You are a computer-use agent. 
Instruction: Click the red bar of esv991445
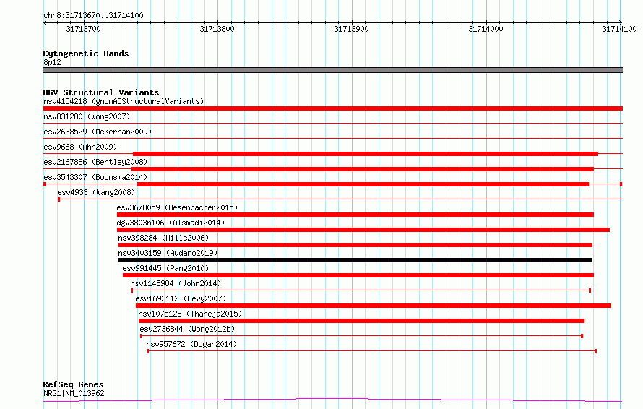[358, 275]
